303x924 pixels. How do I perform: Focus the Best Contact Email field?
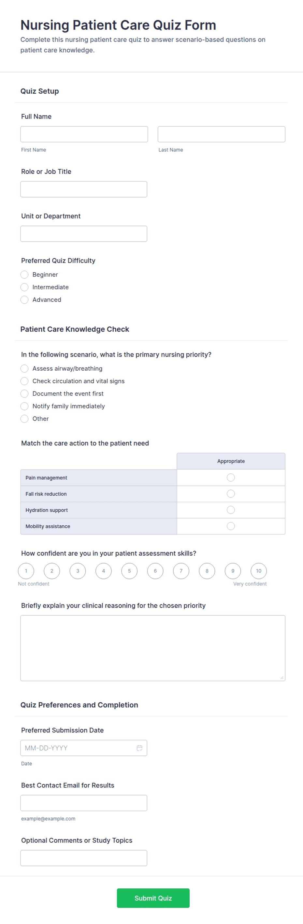[84, 803]
